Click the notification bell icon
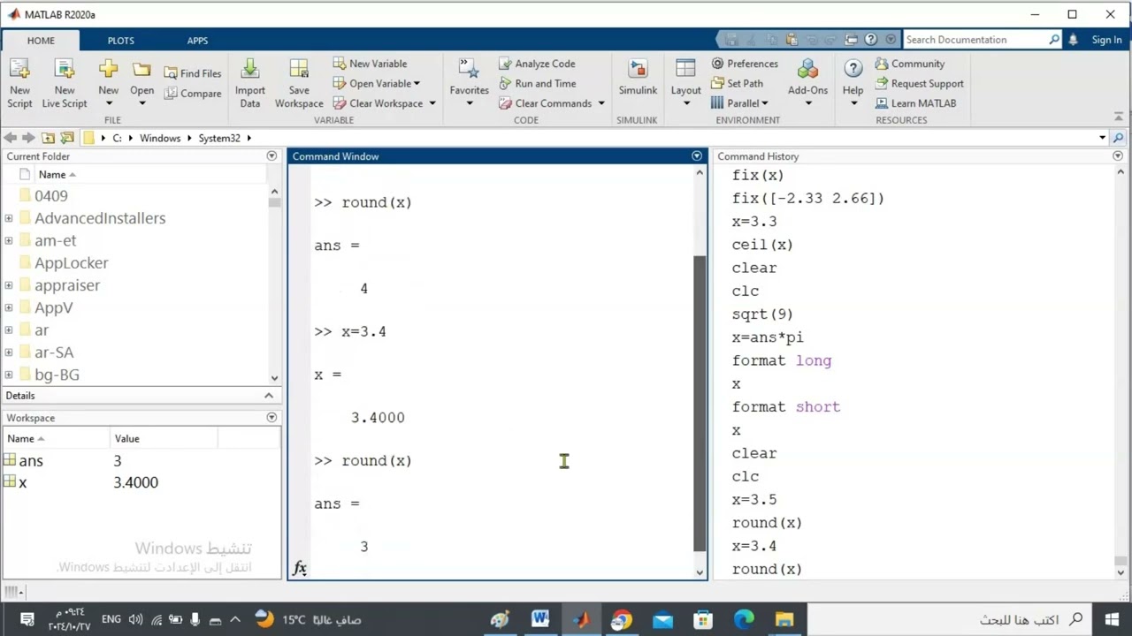 pos(1073,40)
